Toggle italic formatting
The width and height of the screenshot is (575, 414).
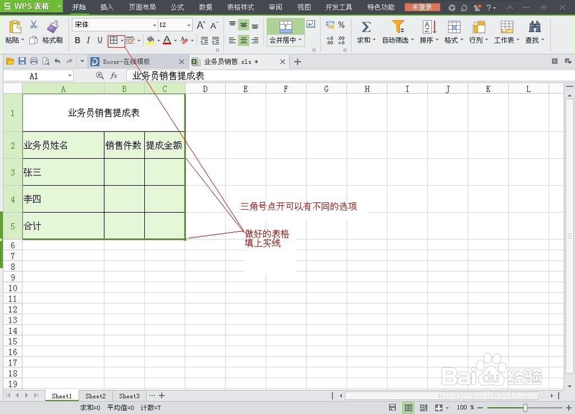[88, 41]
